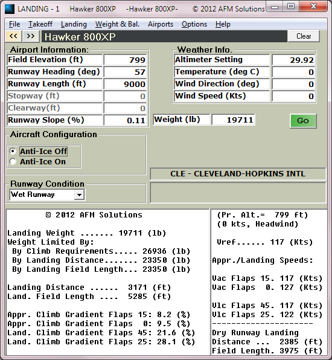Click Land. Field Length 5285 ft line
The width and height of the screenshot is (332, 360).
(89, 297)
